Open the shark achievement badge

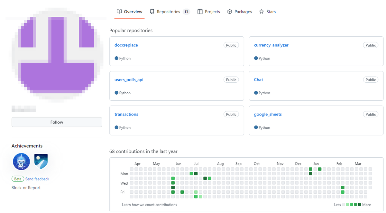pos(22,162)
